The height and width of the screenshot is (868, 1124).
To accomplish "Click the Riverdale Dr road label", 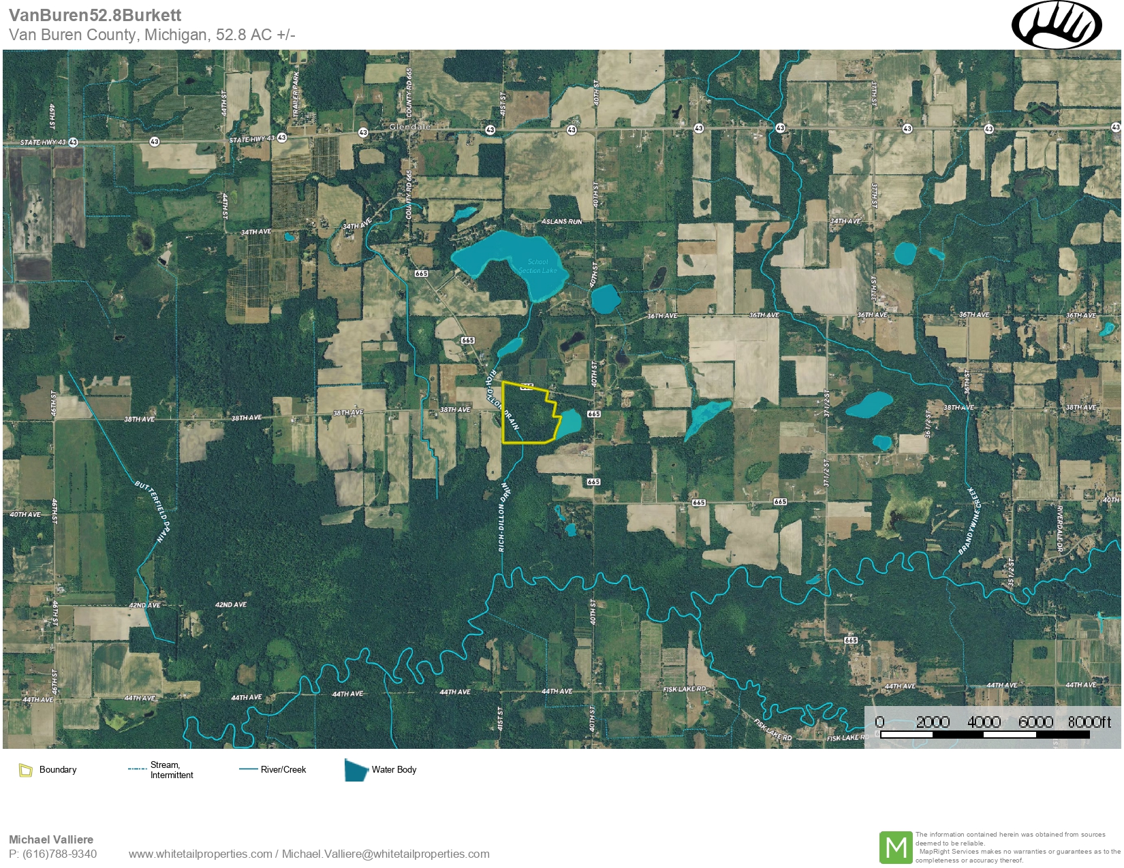I will tap(1059, 528).
